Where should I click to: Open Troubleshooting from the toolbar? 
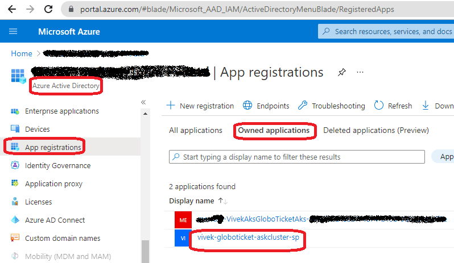332,106
